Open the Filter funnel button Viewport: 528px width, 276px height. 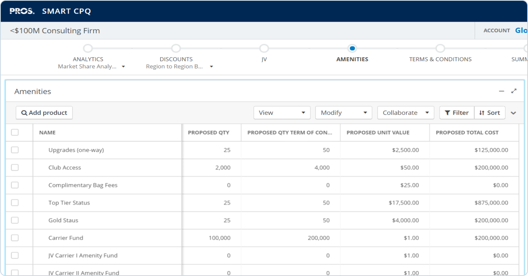tap(456, 113)
